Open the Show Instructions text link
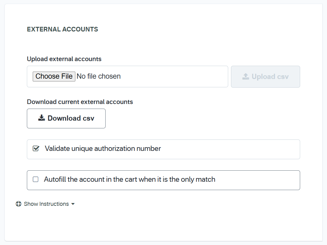 point(46,204)
